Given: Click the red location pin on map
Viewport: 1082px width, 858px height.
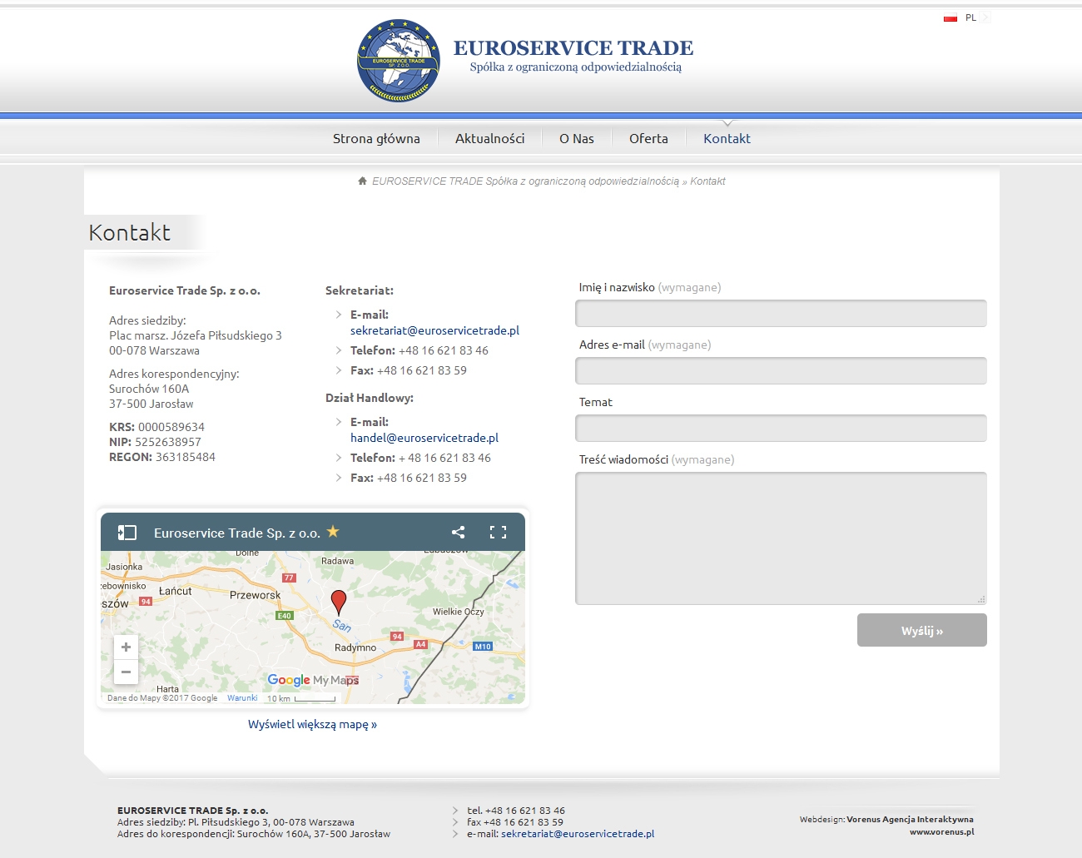Looking at the screenshot, I should (x=339, y=602).
